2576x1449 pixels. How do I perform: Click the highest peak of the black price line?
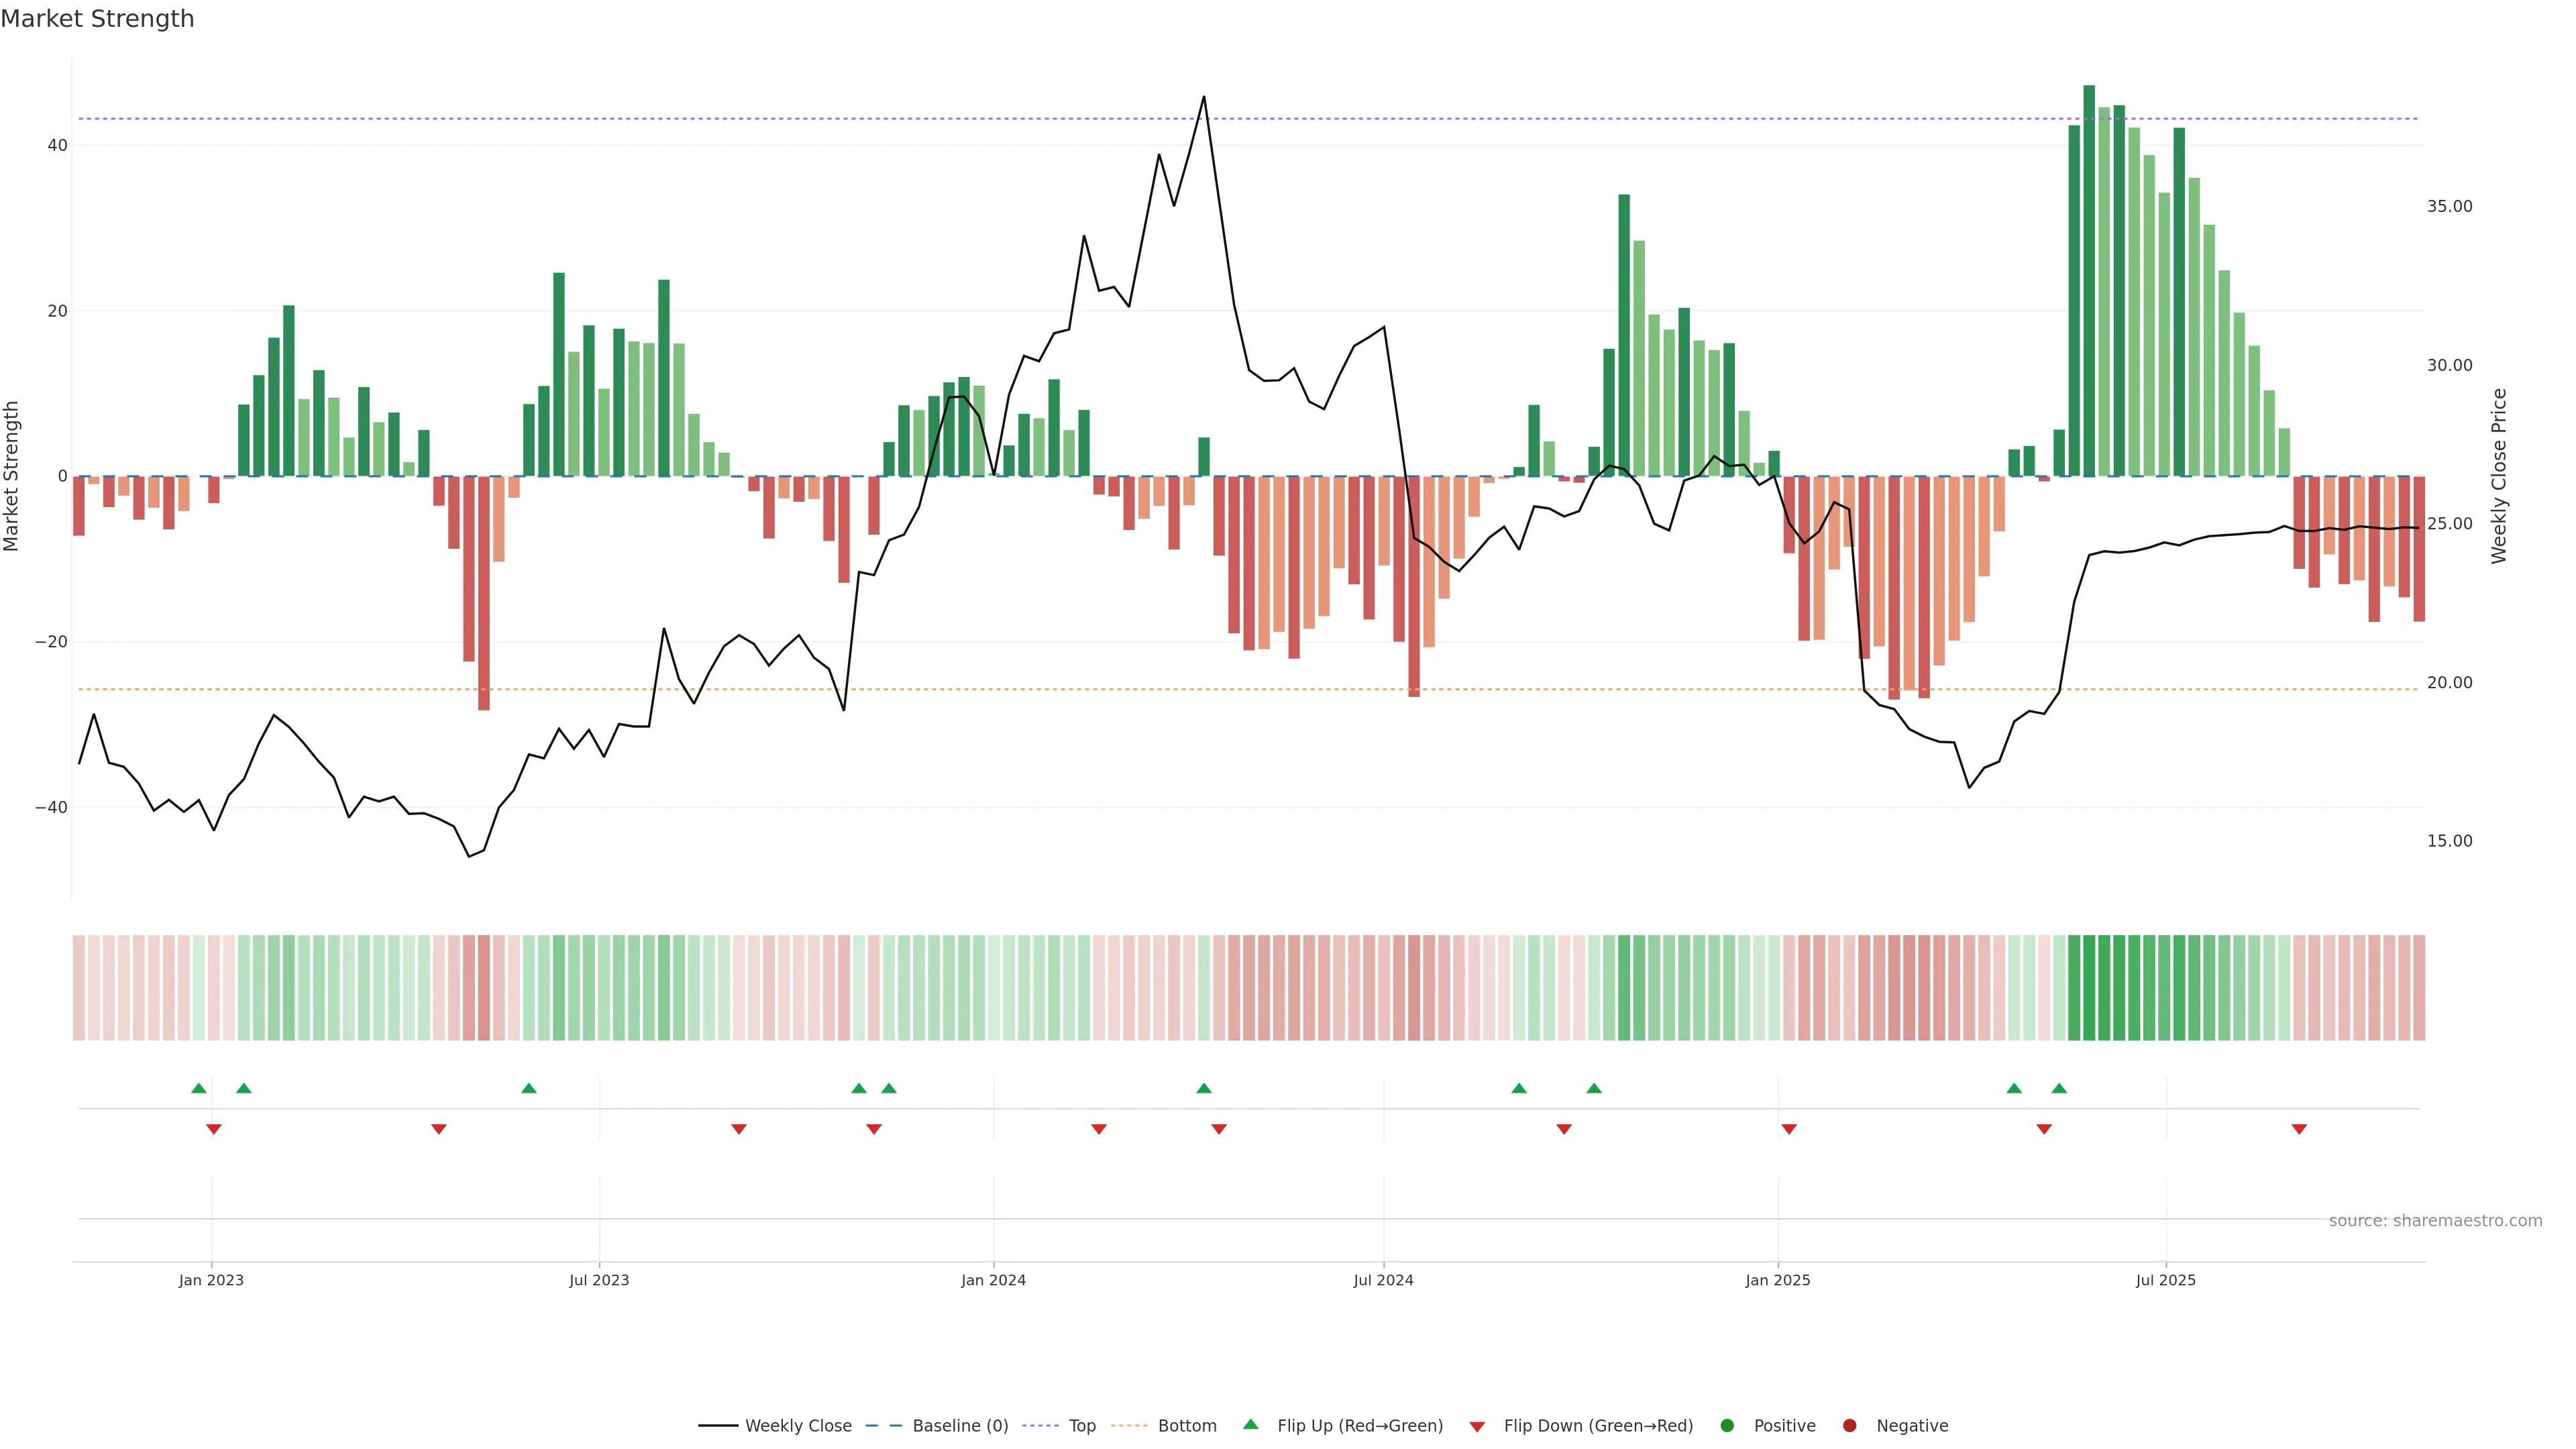(1204, 98)
